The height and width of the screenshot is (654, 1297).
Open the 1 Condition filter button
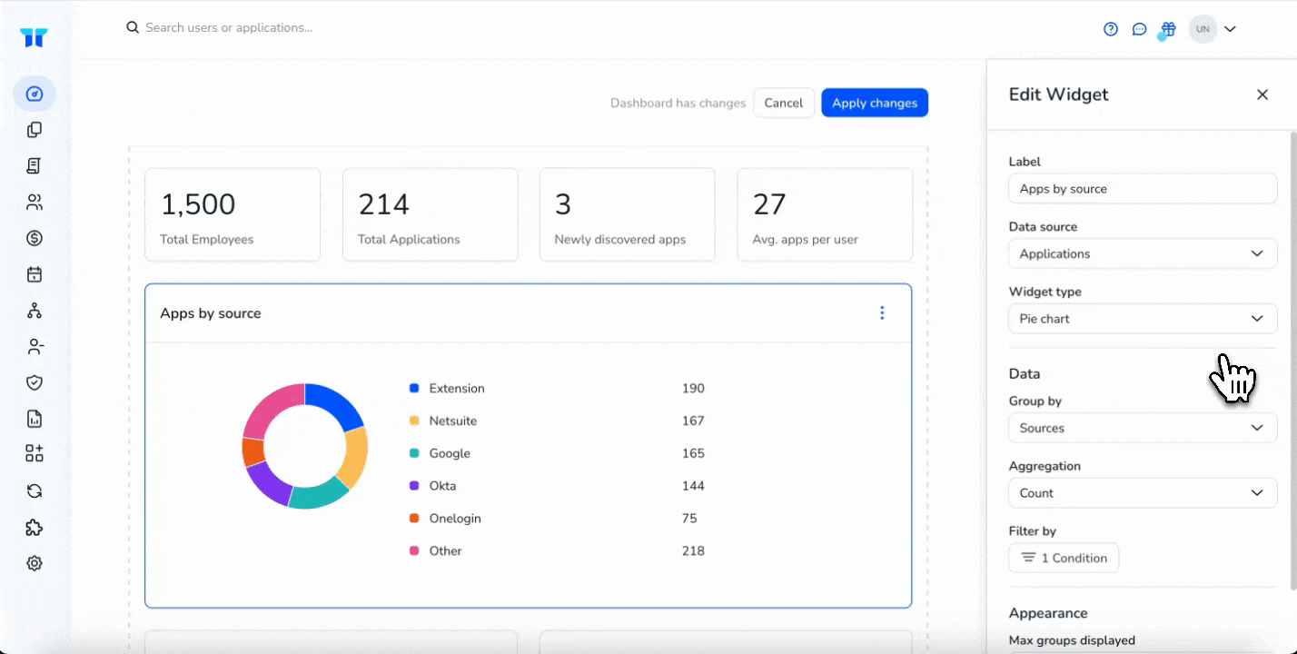[x=1064, y=558]
